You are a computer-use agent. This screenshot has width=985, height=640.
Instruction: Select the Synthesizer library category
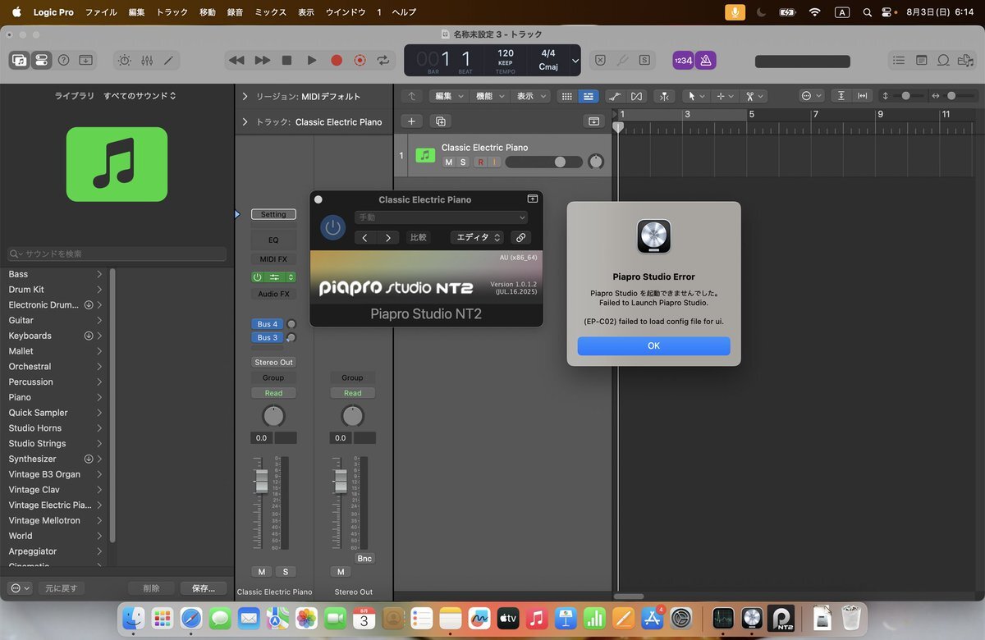[33, 459]
